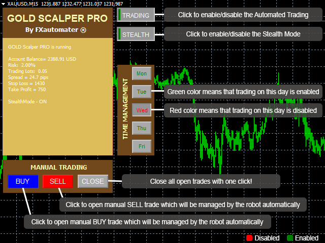Click the green indicator bar on TRADING
The image size is (325, 243).
[119, 15]
